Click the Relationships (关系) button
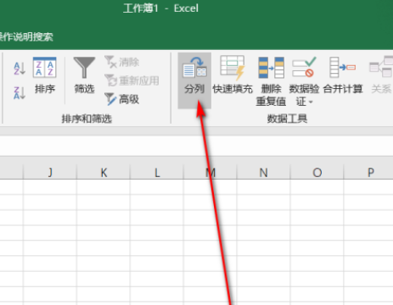The height and width of the screenshot is (305, 393). point(381,75)
